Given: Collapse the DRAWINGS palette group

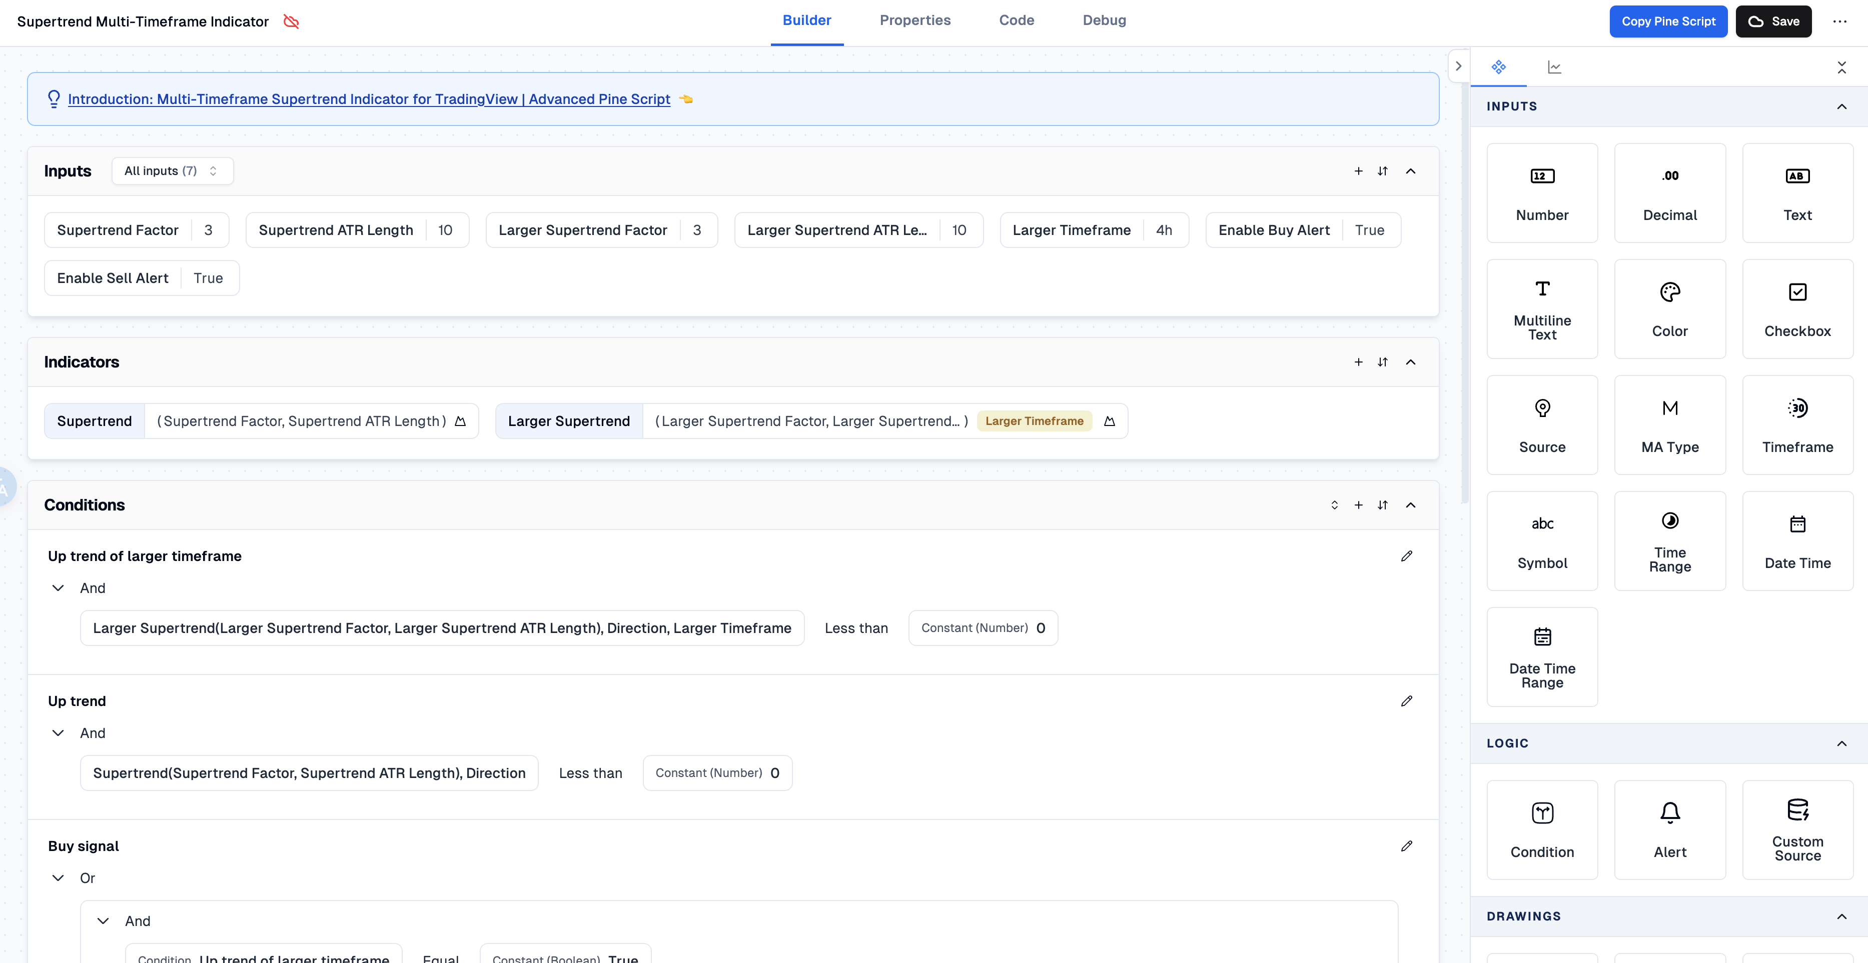Looking at the screenshot, I should [1841, 916].
